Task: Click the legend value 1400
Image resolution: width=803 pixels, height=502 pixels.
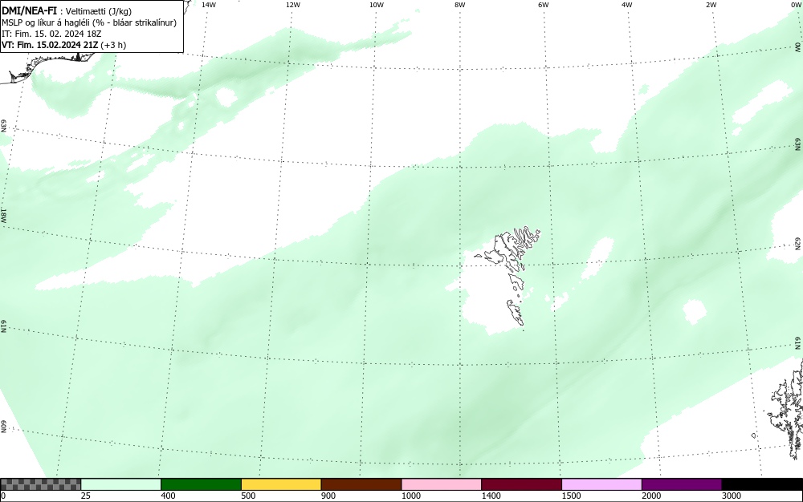Action: coord(491,496)
